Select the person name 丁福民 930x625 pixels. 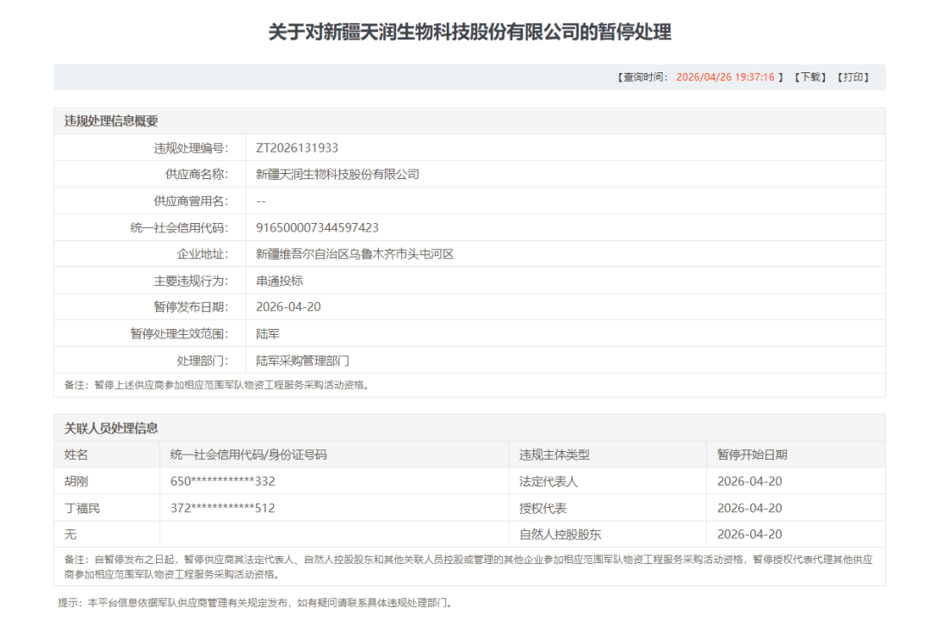pyautogui.click(x=82, y=508)
